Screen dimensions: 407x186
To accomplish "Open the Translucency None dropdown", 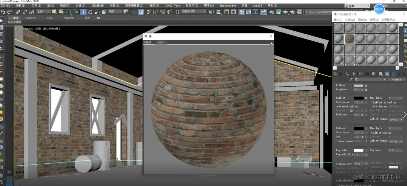I will [x=361, y=164].
